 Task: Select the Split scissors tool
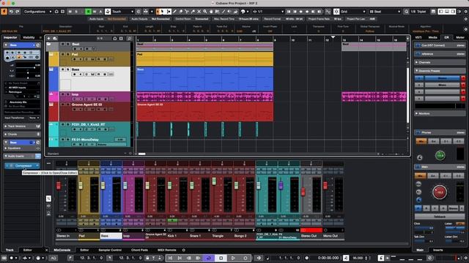click(x=187, y=12)
